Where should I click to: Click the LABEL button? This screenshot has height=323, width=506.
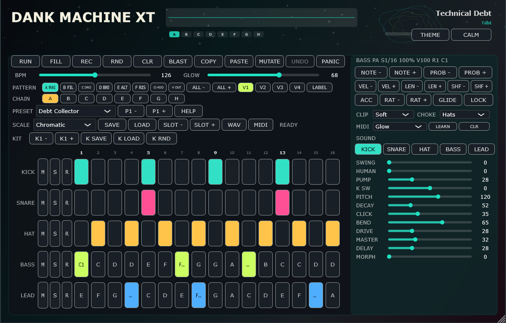click(x=320, y=87)
